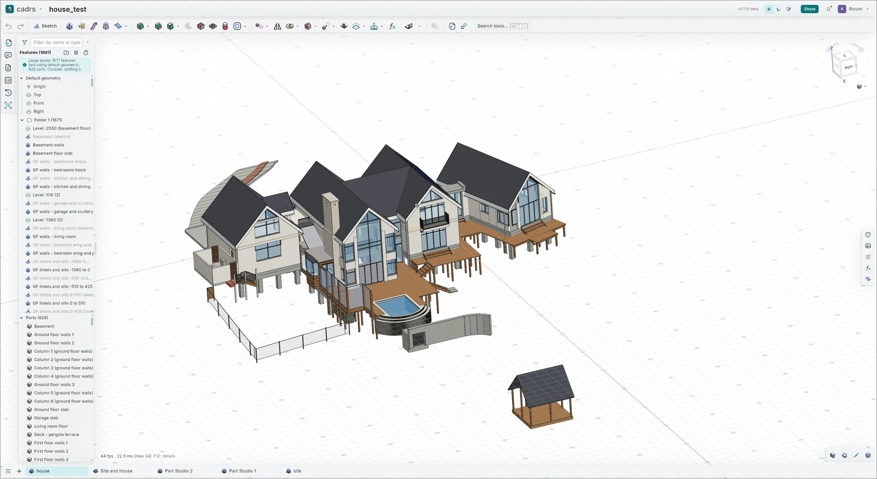Select the Sweep tool icon
Viewport: 877px width, 479px height.
pos(94,26)
